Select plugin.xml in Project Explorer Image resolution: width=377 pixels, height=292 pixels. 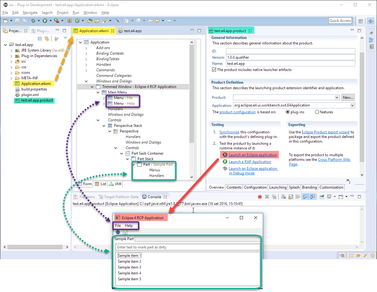[30, 95]
